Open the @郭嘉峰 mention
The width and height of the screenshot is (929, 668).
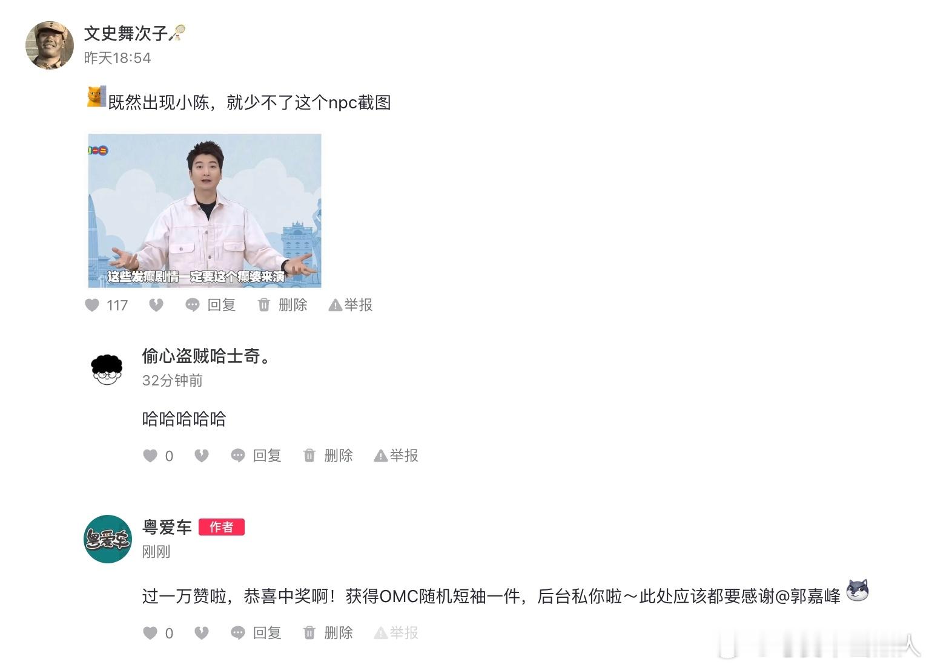[808, 597]
